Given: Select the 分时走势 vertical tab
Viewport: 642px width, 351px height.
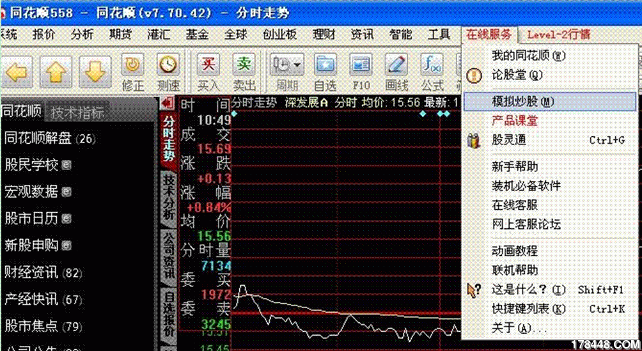Looking at the screenshot, I should point(169,138).
